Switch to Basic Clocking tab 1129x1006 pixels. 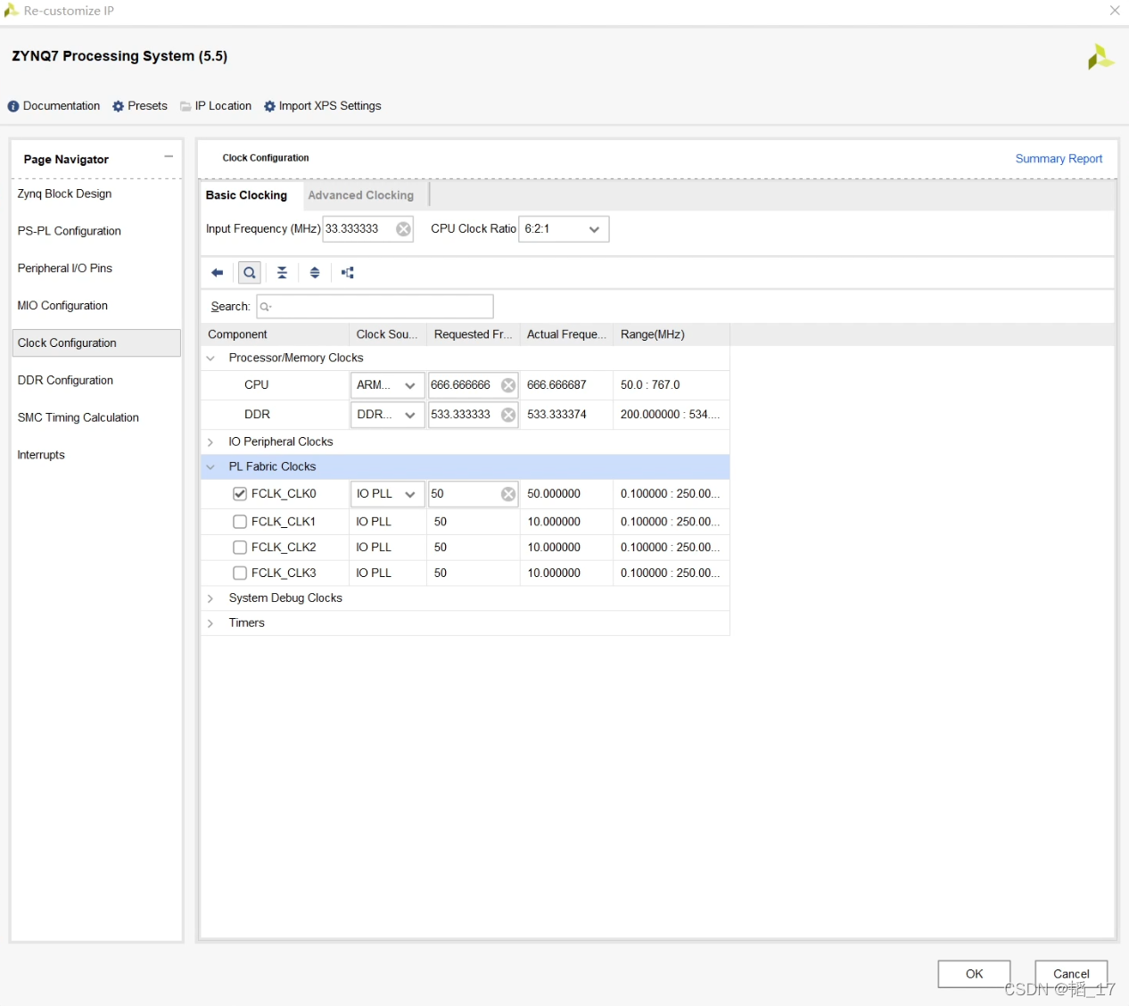pyautogui.click(x=247, y=195)
